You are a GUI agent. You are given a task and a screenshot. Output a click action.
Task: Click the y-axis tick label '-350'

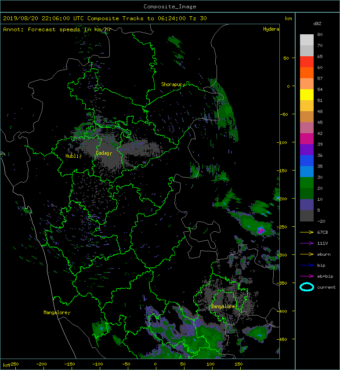pos(282,283)
